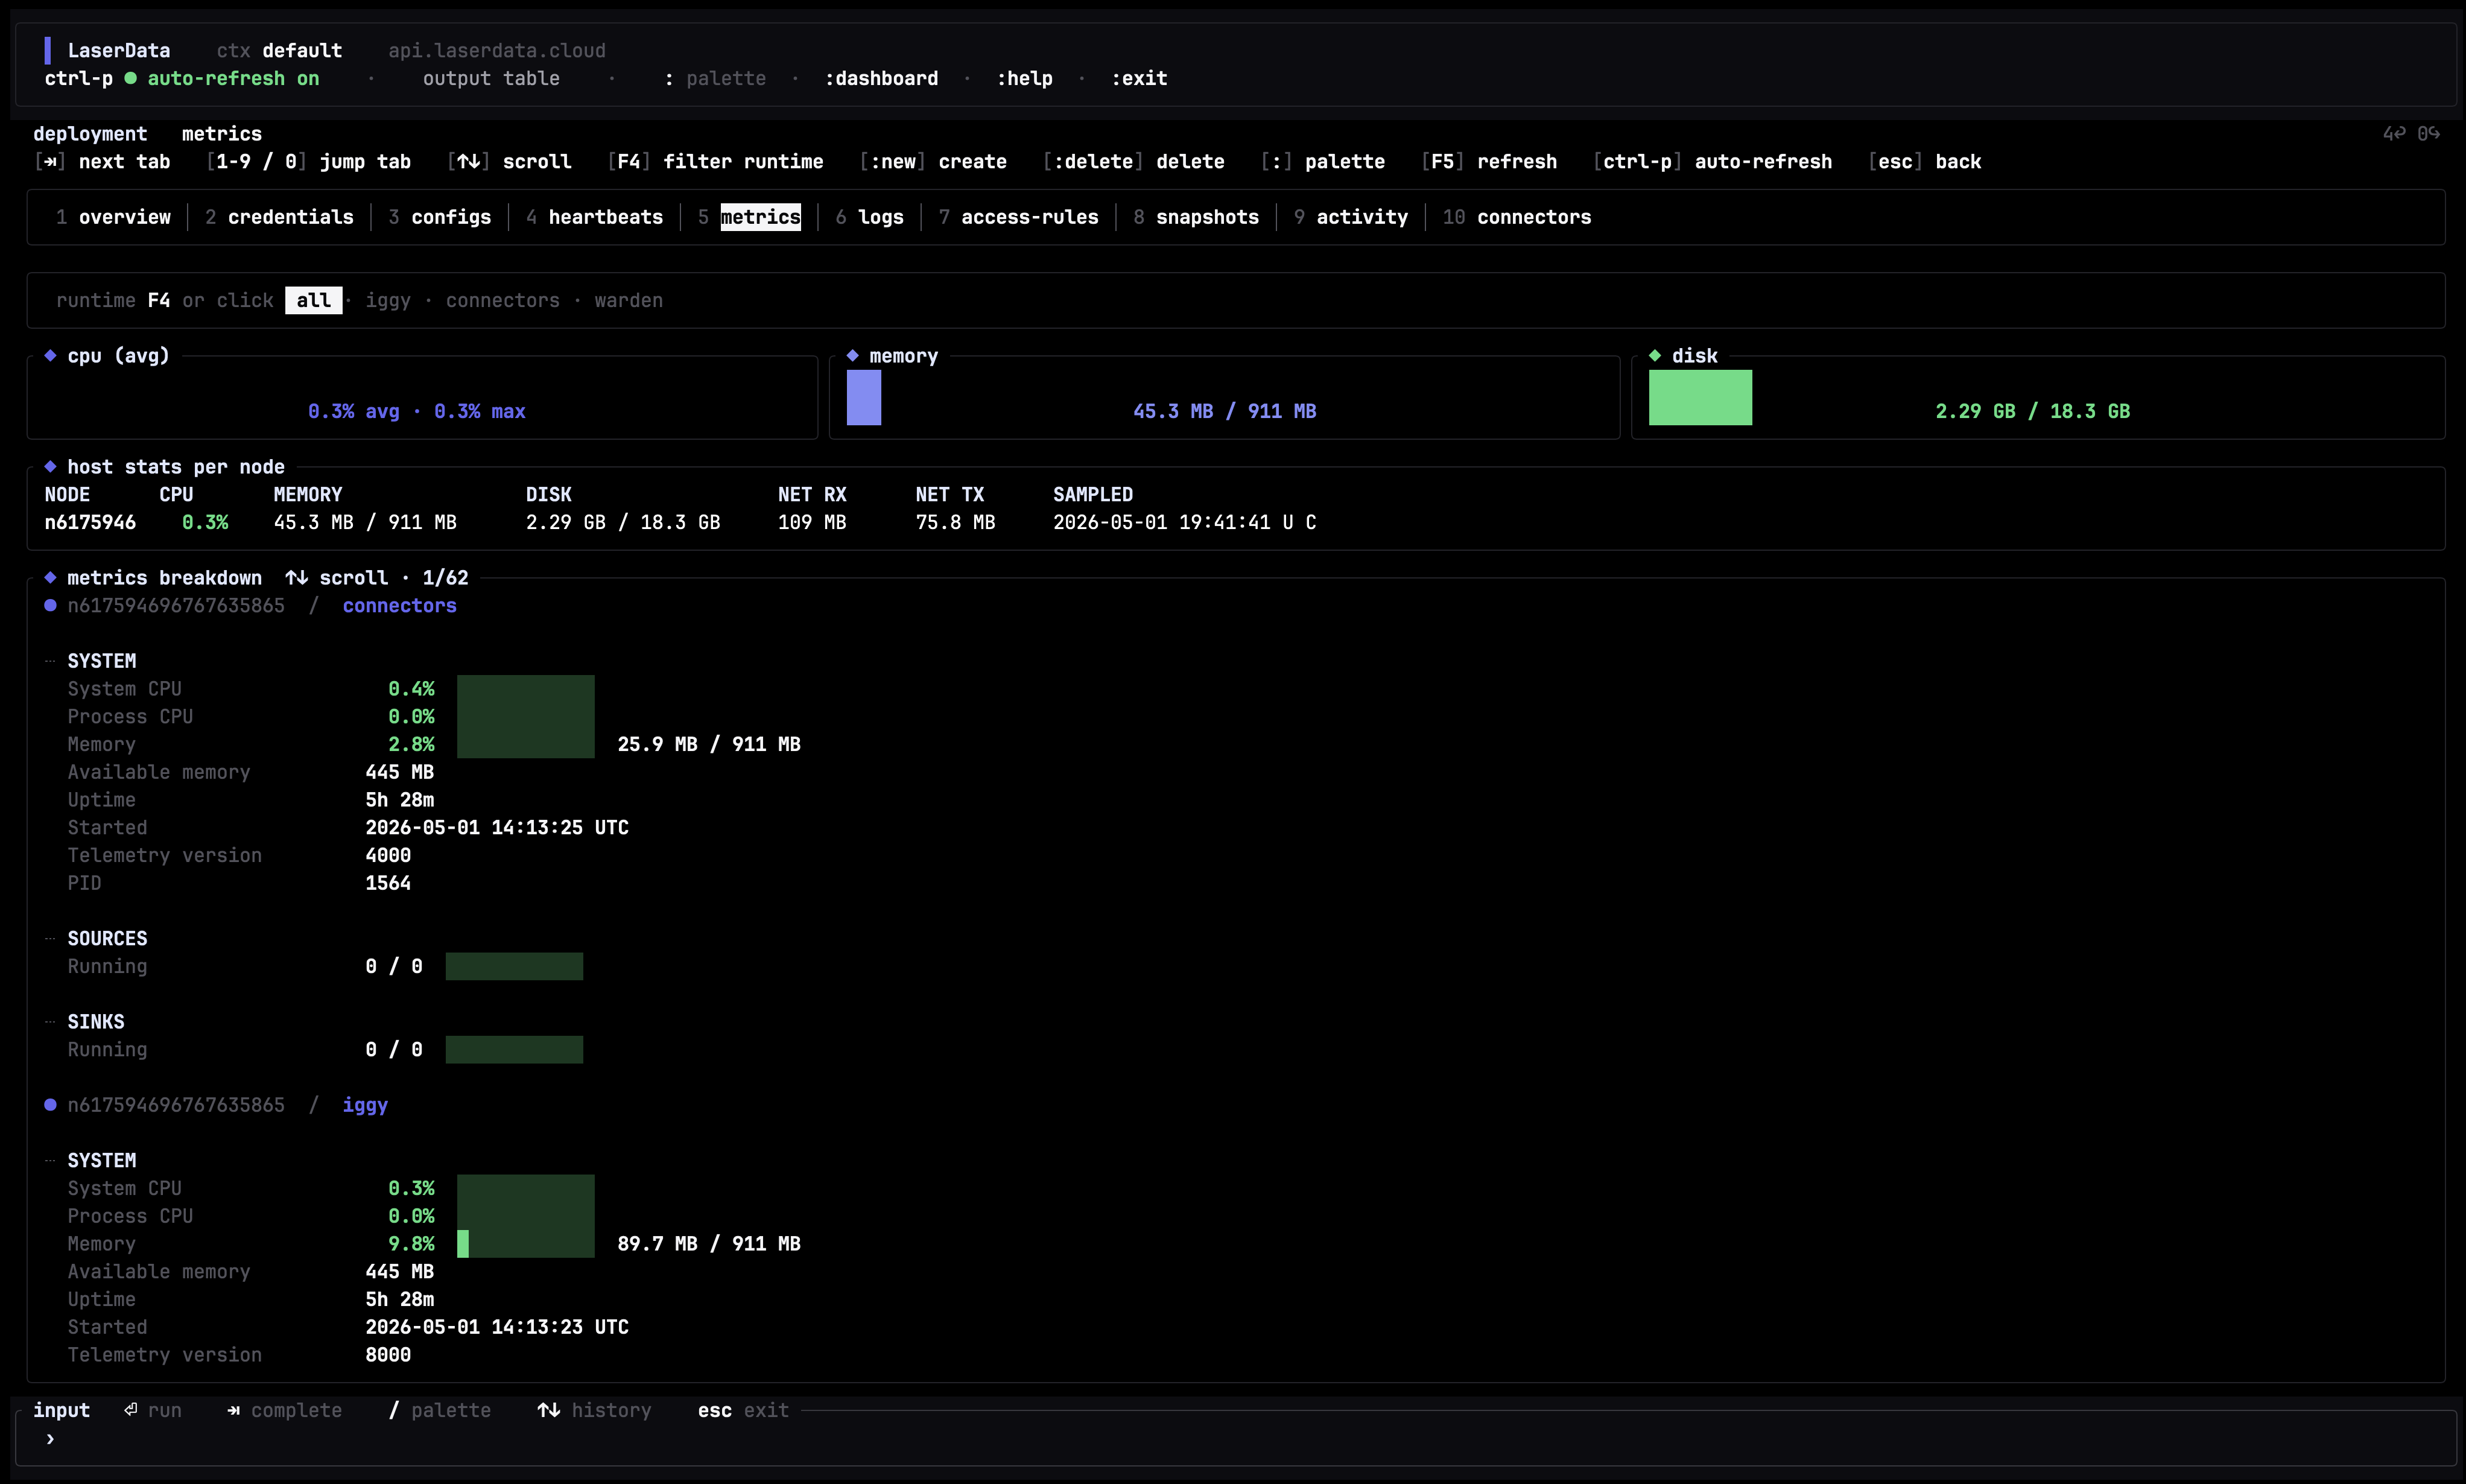The height and width of the screenshot is (1484, 2466).
Task: Click Telemetry version 4000 value
Action: 388,855
